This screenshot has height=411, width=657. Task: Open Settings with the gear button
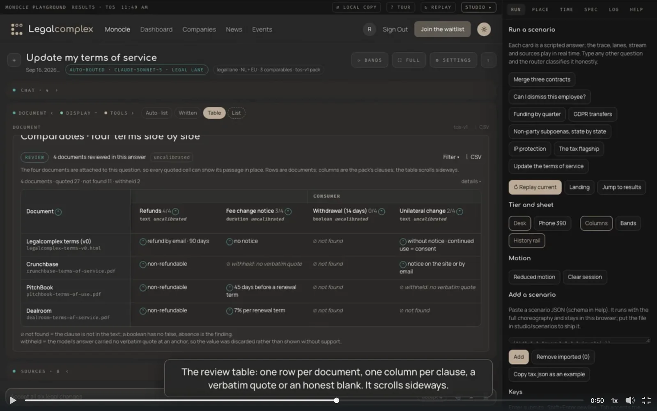[x=453, y=60]
